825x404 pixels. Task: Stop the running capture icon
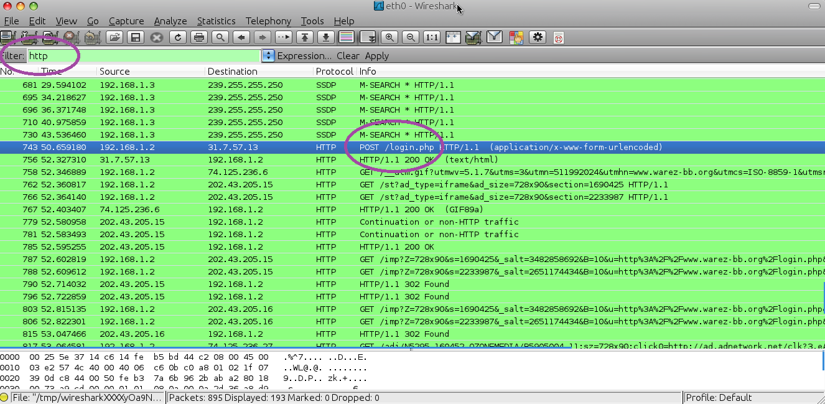72,37
